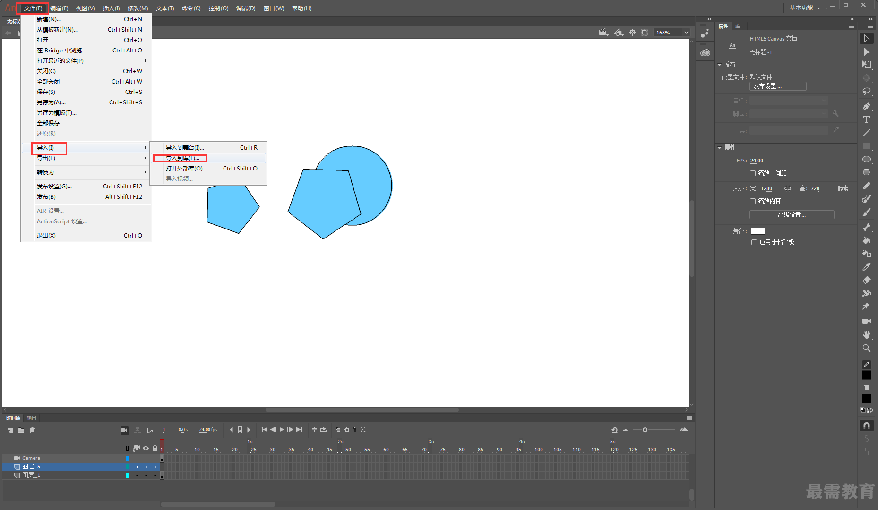This screenshot has width=878, height=510.
Task: Open the 基本功能 workspace dropdown
Action: pyautogui.click(x=804, y=8)
